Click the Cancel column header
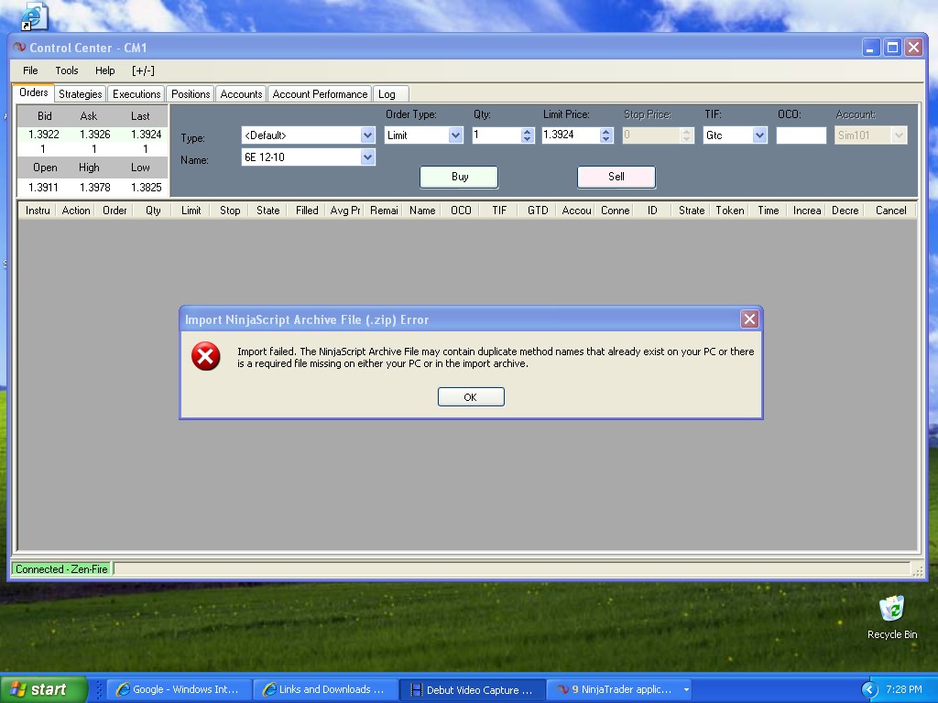Viewport: 938px width, 703px height. pos(890,211)
